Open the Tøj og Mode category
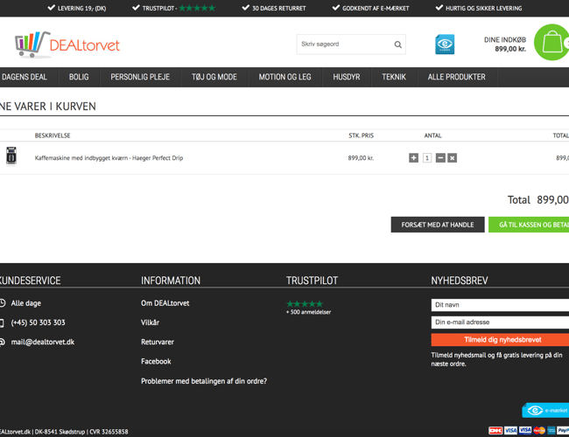The width and height of the screenshot is (569, 437). coord(214,77)
